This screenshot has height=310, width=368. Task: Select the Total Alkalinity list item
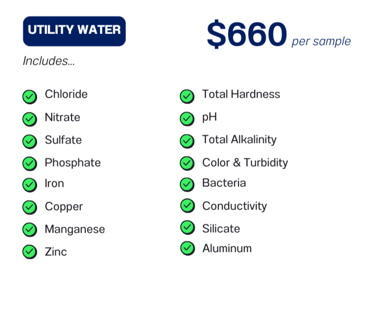[239, 140]
